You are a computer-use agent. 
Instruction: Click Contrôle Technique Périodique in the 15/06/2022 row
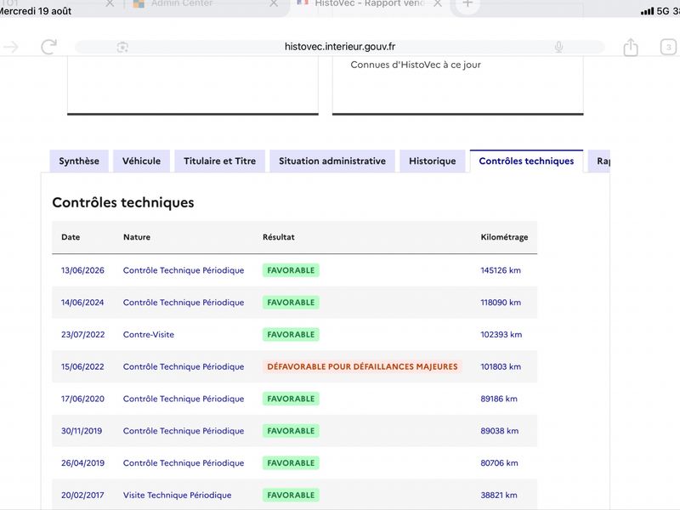tap(184, 366)
